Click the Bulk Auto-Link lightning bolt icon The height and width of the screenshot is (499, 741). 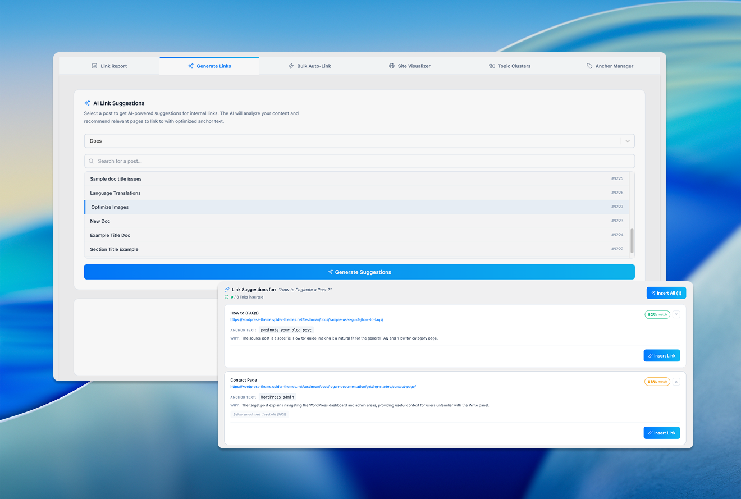click(x=291, y=66)
